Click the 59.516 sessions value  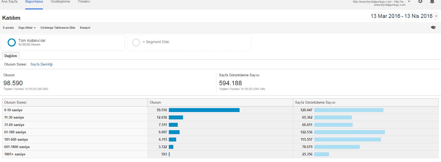point(162,110)
